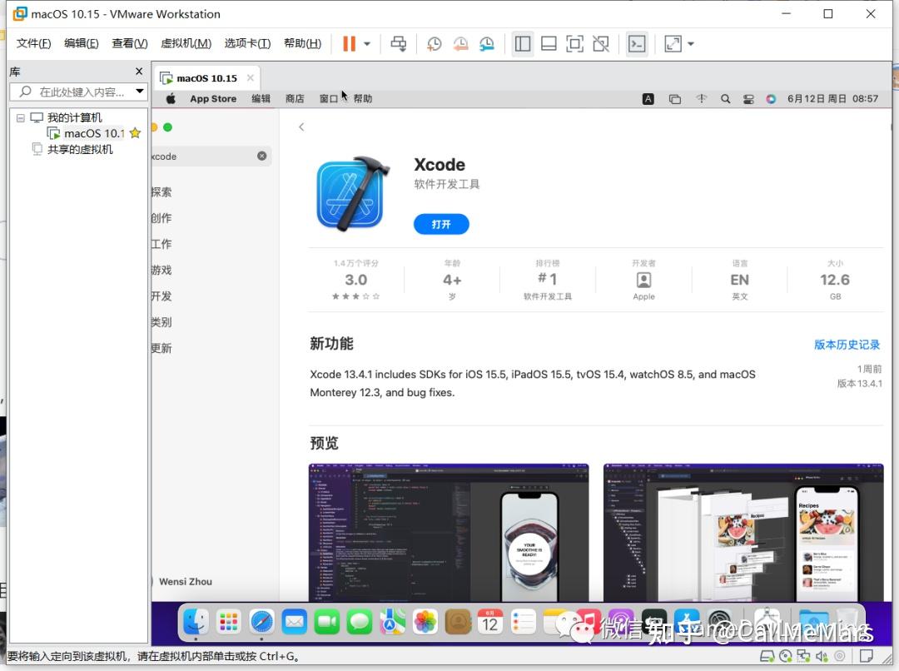The height and width of the screenshot is (671, 899).
Task: Open the 编辑(E) menu in VMware
Action: (x=82, y=43)
